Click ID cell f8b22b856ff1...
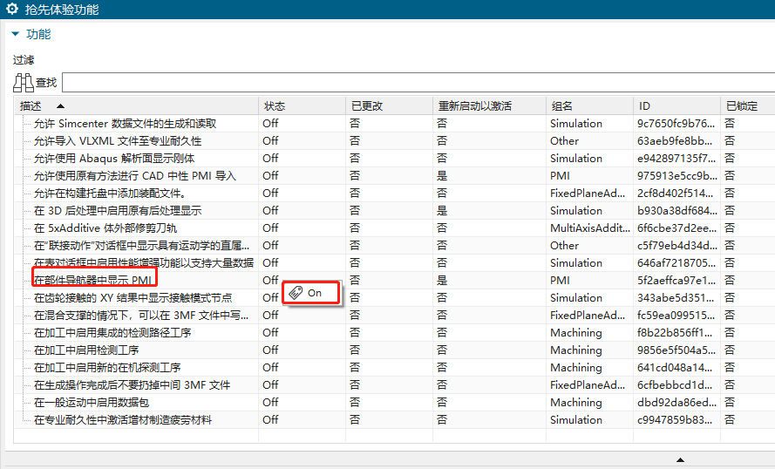Screen dimensions: 775x469 tap(676, 333)
